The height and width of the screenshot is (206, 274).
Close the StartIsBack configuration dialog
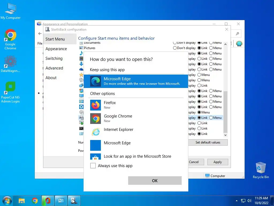tap(226, 29)
